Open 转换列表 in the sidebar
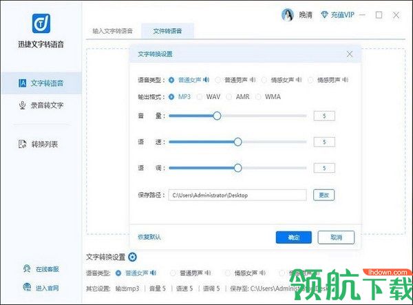This screenshot has width=413, height=305. click(39, 144)
